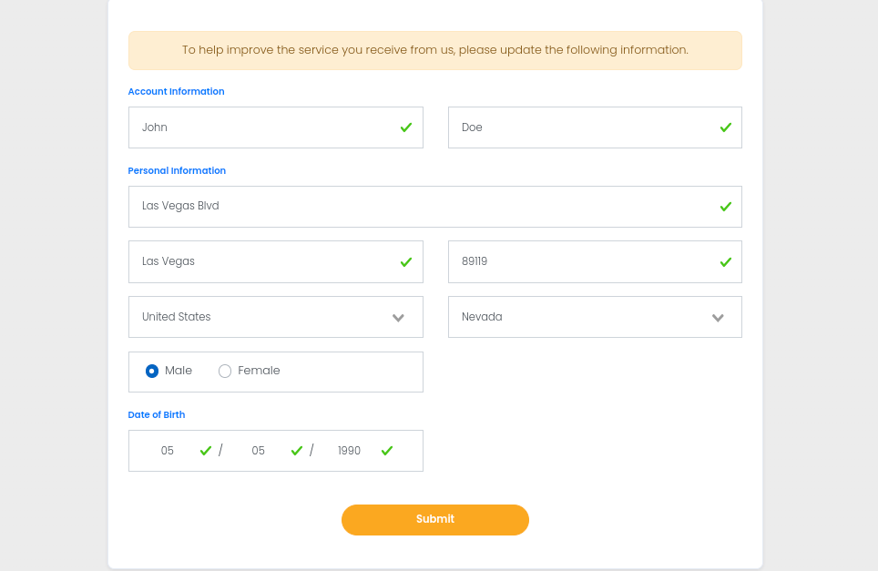Click the green checkmark beside John
878x571 pixels.
[x=405, y=127]
